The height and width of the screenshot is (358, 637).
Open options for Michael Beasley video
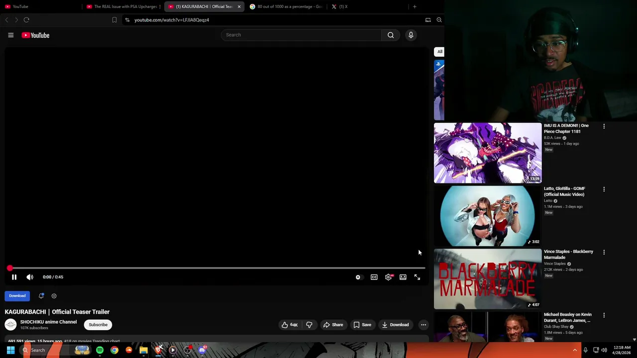604,315
